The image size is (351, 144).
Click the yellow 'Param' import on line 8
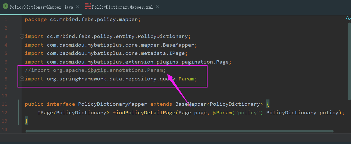pyautogui.click(x=187, y=79)
